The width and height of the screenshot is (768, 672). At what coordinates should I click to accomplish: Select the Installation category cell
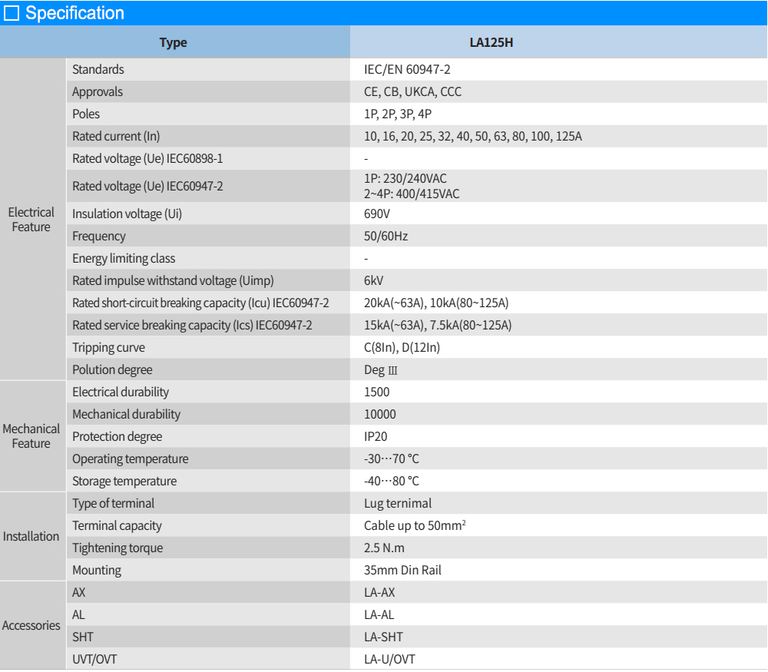31,536
